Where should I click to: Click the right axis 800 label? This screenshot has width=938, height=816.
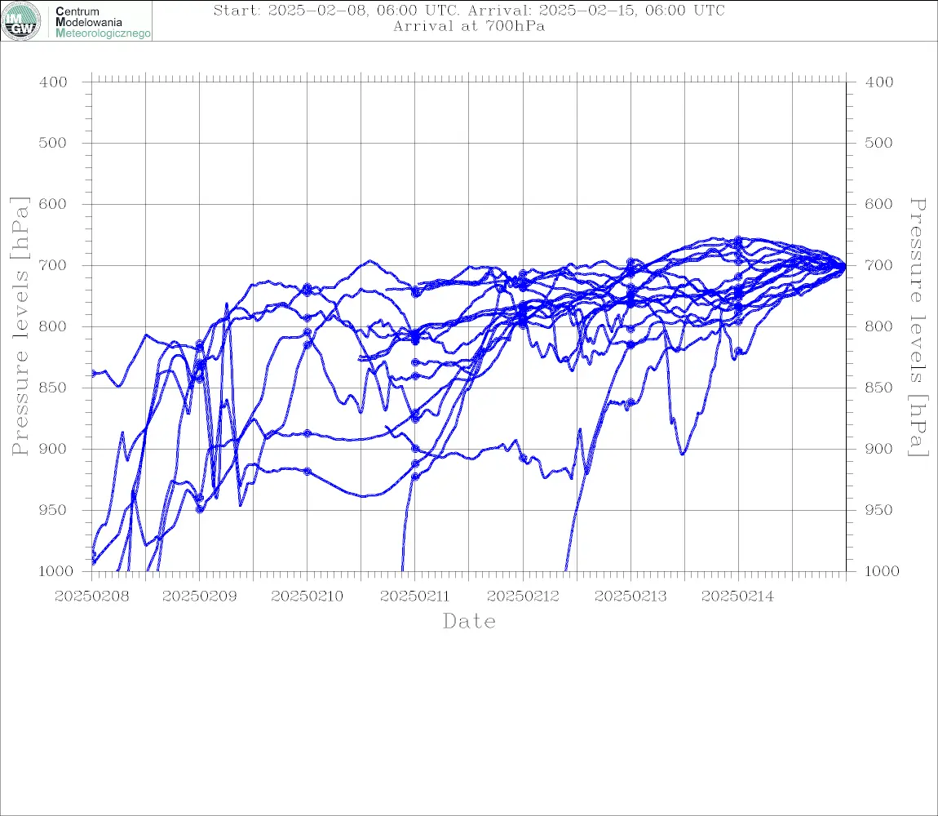(878, 326)
